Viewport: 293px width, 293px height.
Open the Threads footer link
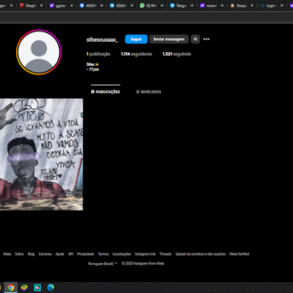(x=166, y=254)
